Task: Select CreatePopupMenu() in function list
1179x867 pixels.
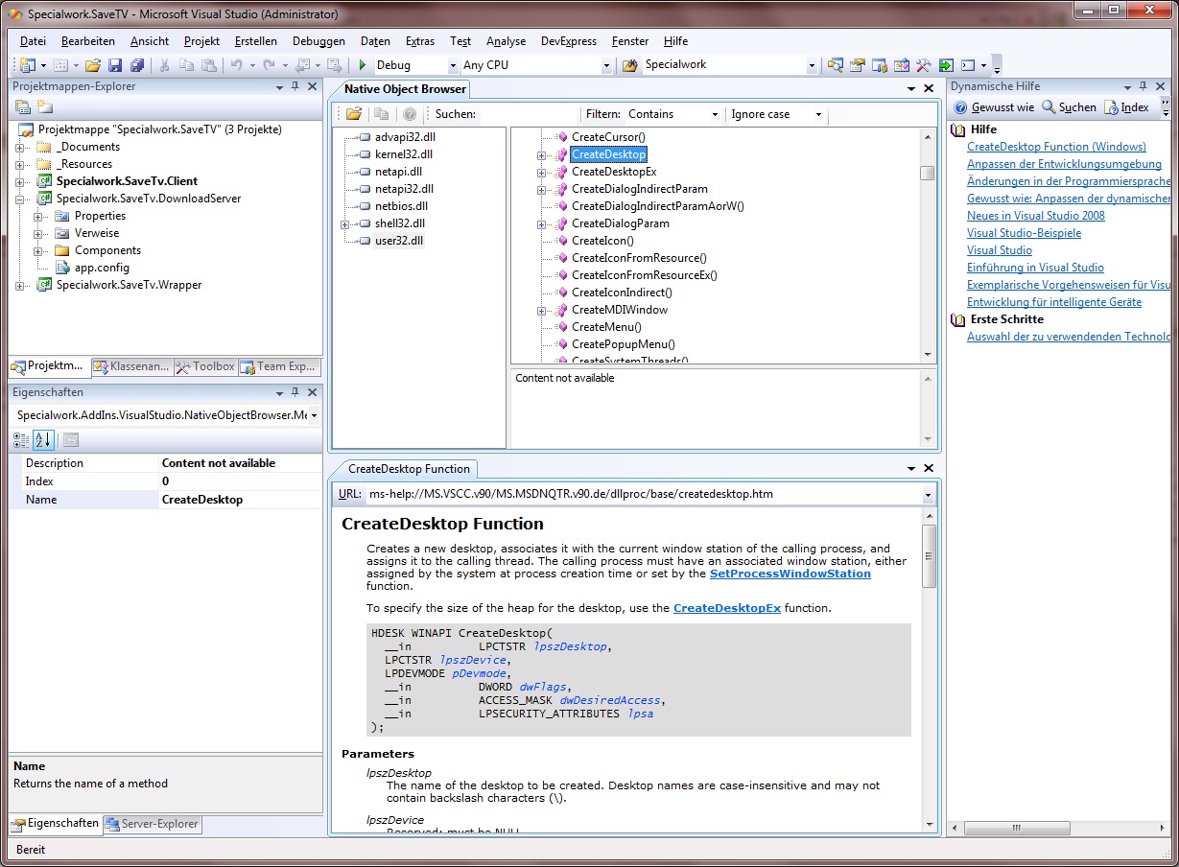Action: pos(623,344)
